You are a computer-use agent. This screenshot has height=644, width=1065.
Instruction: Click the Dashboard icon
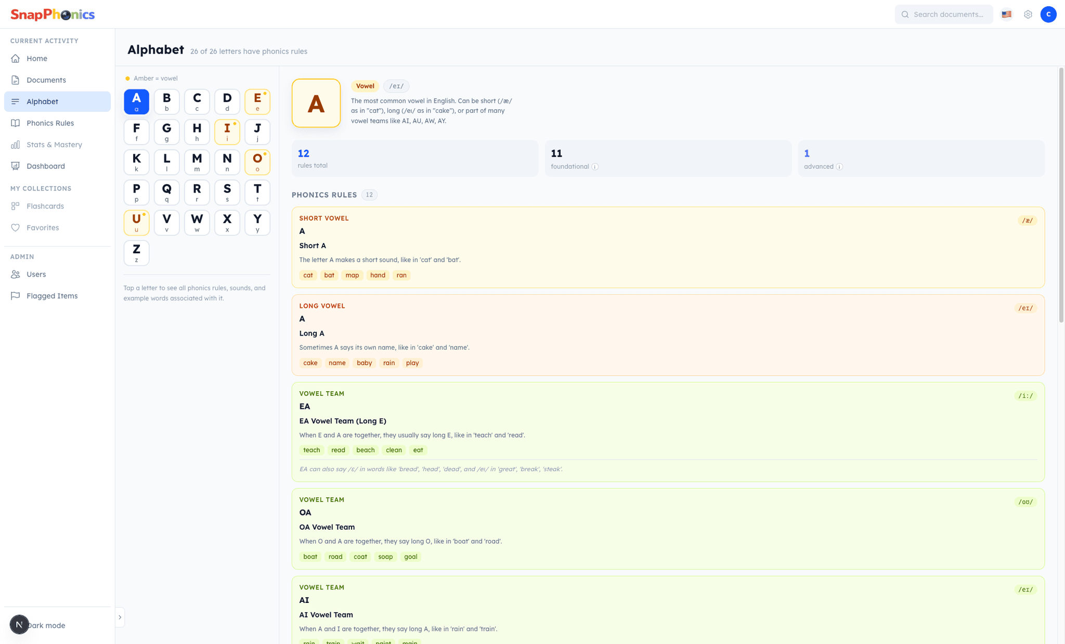point(16,166)
